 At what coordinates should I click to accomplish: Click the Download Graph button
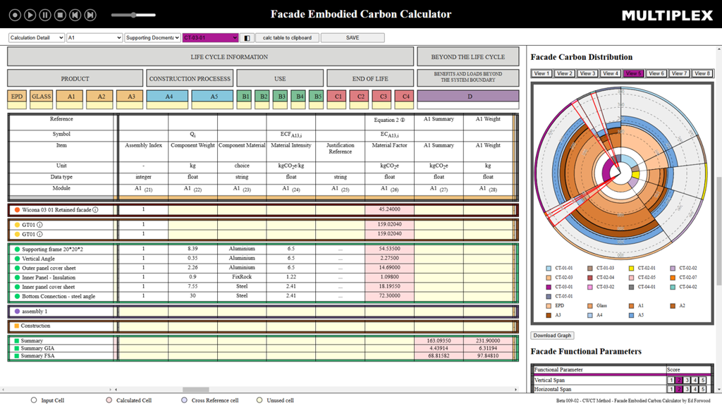(553, 336)
